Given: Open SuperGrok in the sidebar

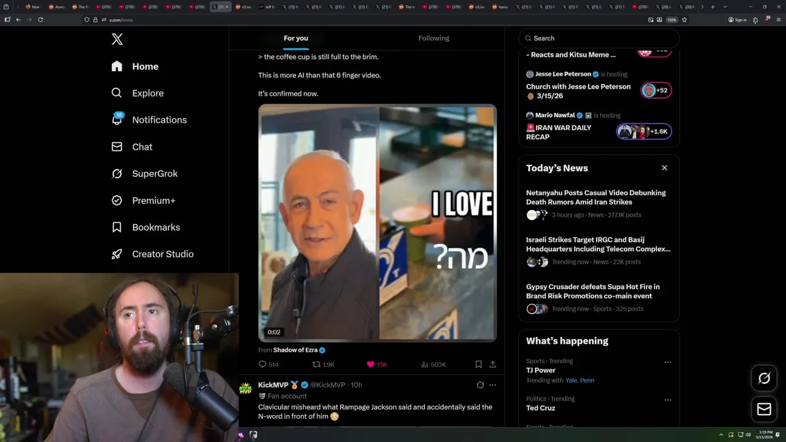Looking at the screenshot, I should click(144, 174).
